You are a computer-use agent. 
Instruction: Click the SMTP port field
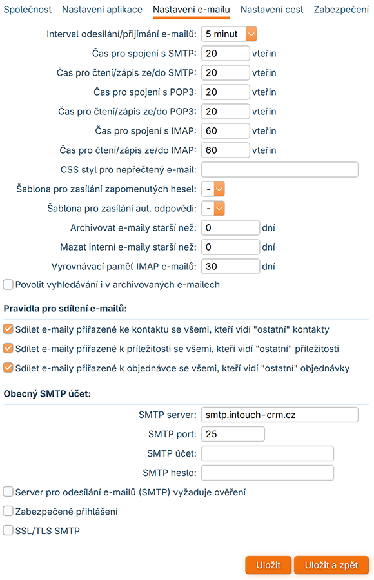[233, 434]
